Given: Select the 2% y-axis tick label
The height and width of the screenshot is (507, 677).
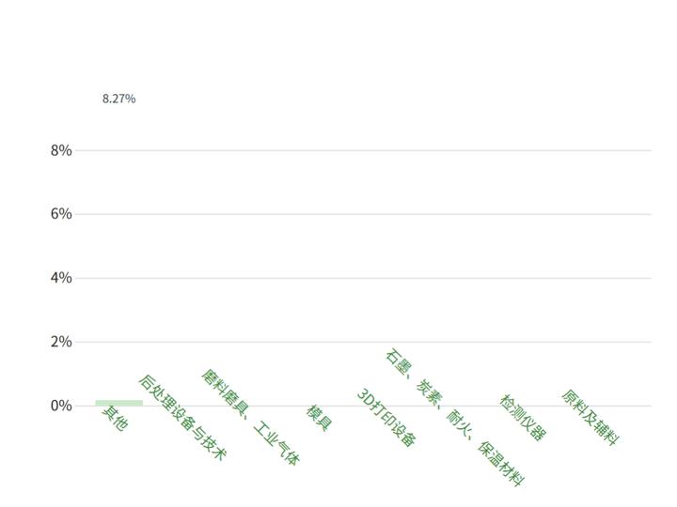Looking at the screenshot, I should tap(61, 342).
